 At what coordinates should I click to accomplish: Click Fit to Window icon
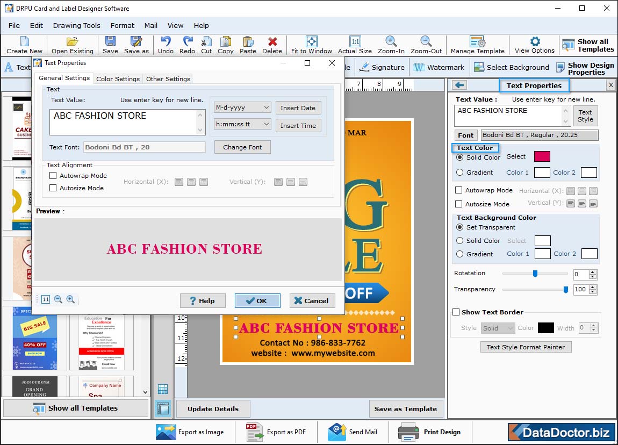(x=311, y=45)
